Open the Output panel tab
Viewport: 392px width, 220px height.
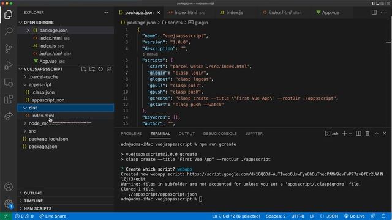point(186,133)
